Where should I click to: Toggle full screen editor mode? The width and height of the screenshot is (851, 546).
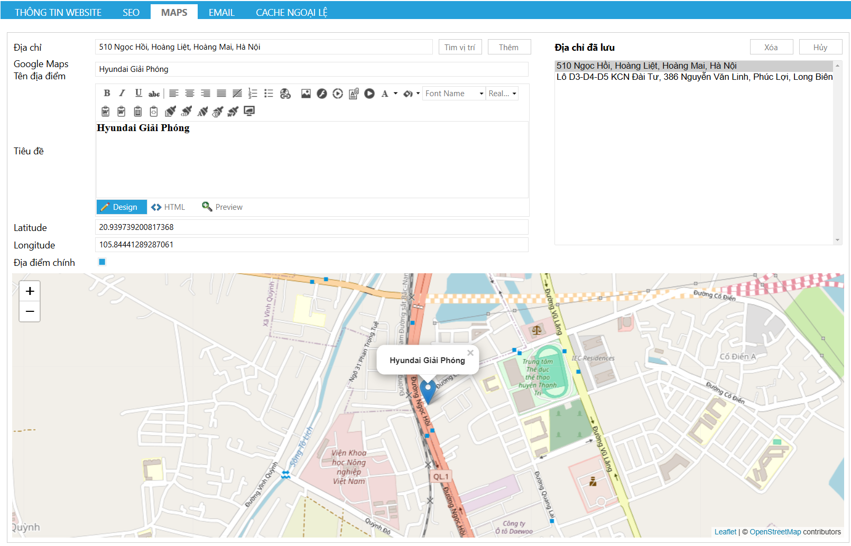249,111
